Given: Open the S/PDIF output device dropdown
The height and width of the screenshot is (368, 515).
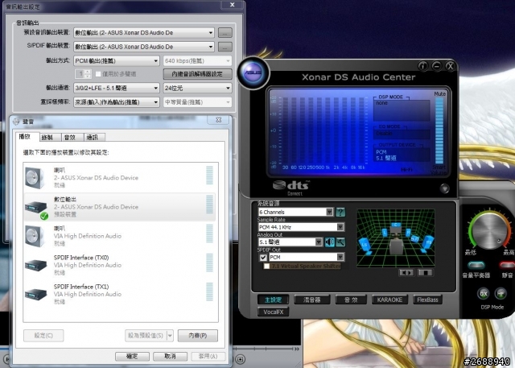Looking at the screenshot, I should (x=144, y=47).
